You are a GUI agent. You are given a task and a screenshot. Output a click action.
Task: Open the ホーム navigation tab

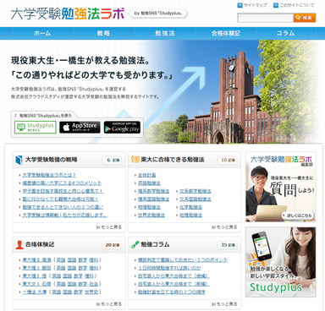(x=42, y=33)
